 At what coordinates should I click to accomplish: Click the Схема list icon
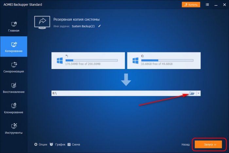[69, 144]
